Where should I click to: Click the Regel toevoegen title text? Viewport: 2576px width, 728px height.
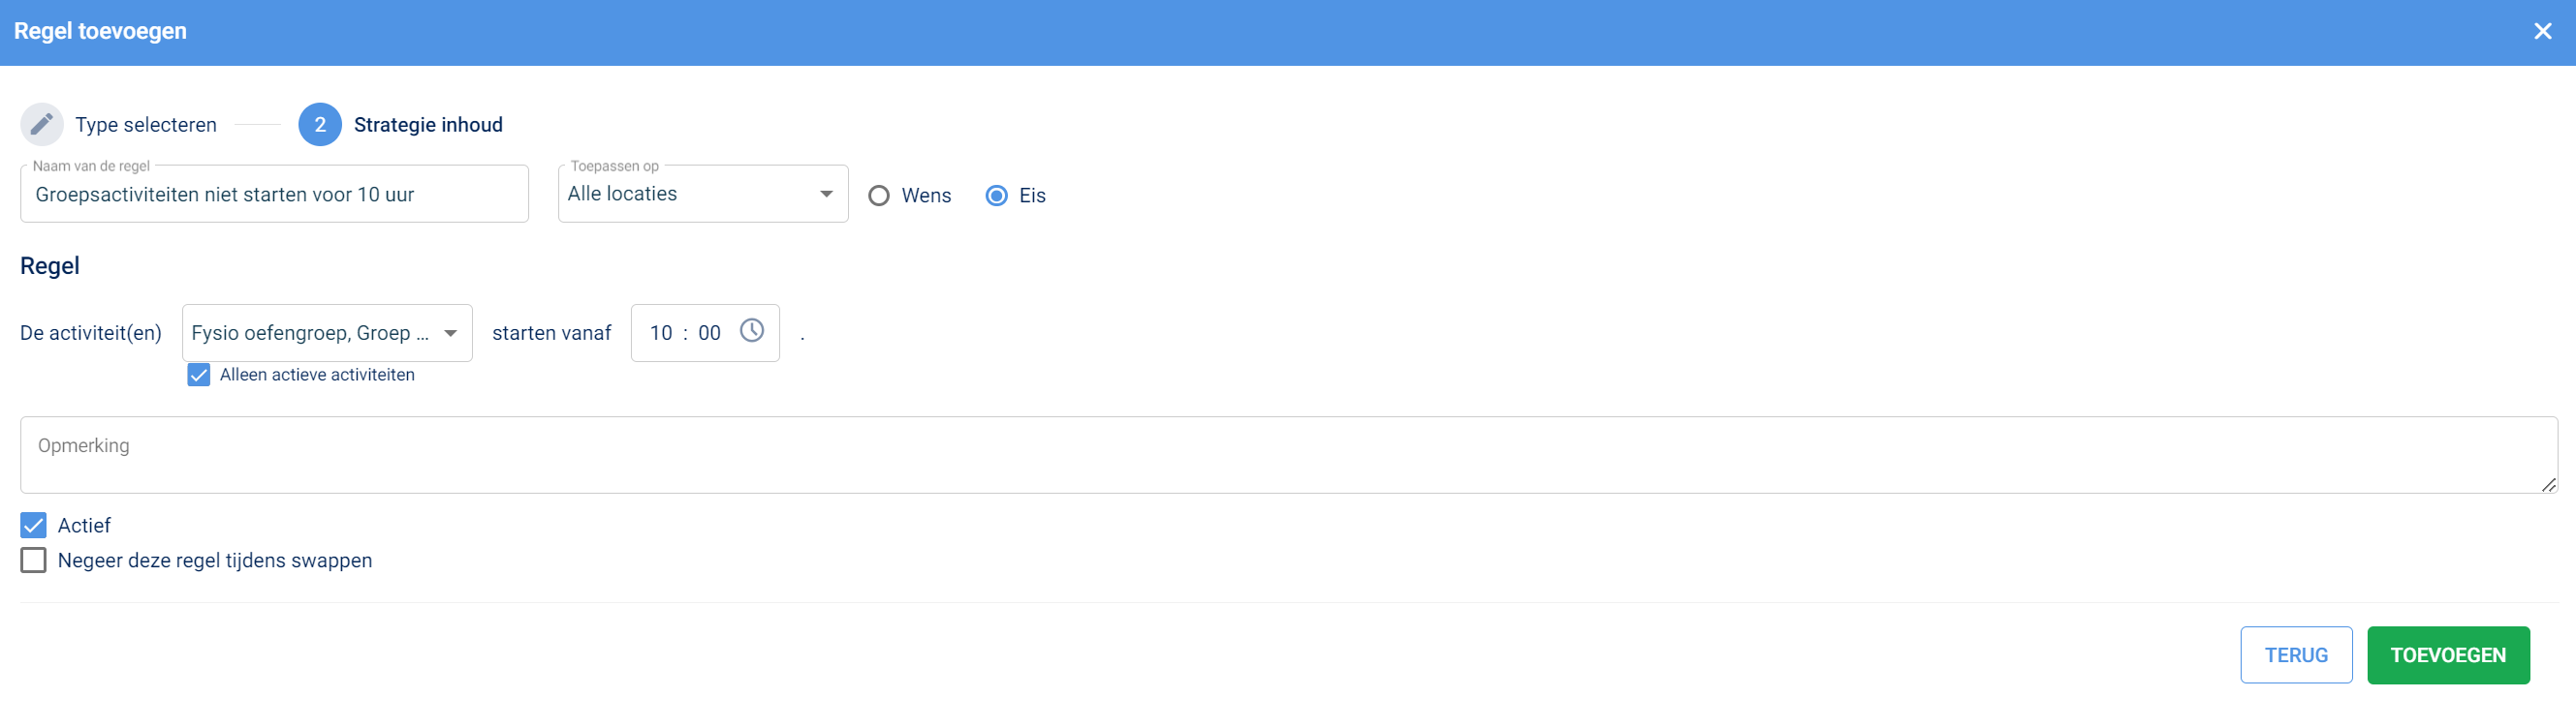[100, 31]
